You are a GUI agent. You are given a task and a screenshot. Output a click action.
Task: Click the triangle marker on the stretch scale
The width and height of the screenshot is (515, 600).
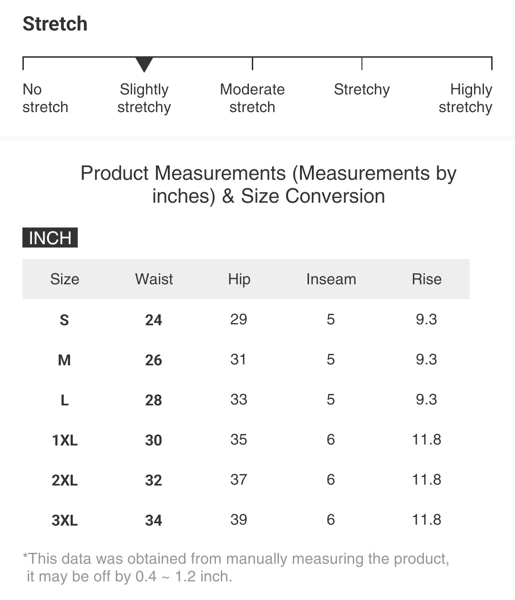(x=144, y=64)
